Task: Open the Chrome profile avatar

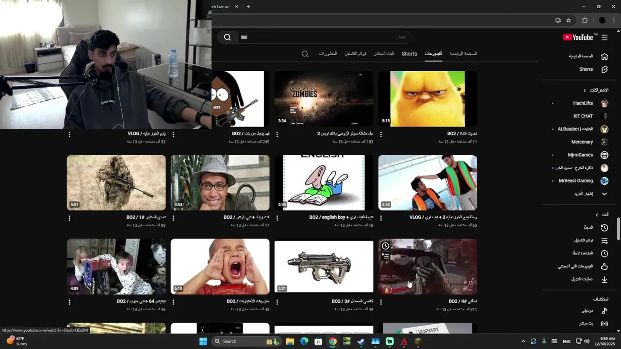Action: pyautogui.click(x=602, y=20)
